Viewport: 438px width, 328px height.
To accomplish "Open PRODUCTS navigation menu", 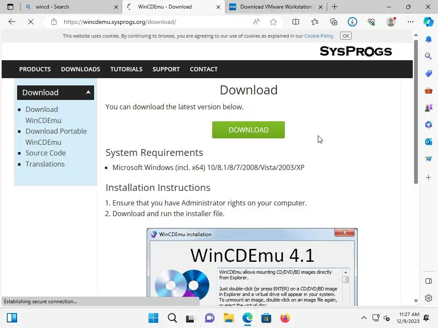I will (x=35, y=69).
